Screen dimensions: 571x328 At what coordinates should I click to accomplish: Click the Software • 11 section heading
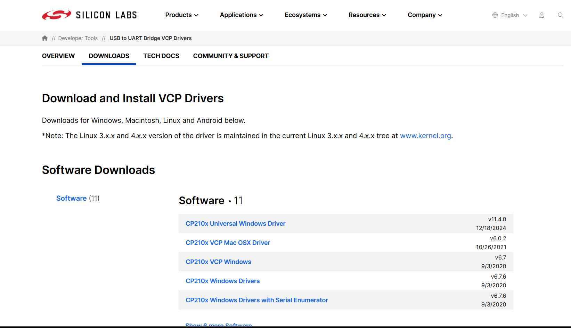pyautogui.click(x=211, y=201)
